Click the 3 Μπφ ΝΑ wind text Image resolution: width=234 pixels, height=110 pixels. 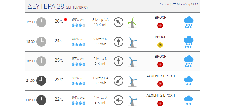pos(100,20)
